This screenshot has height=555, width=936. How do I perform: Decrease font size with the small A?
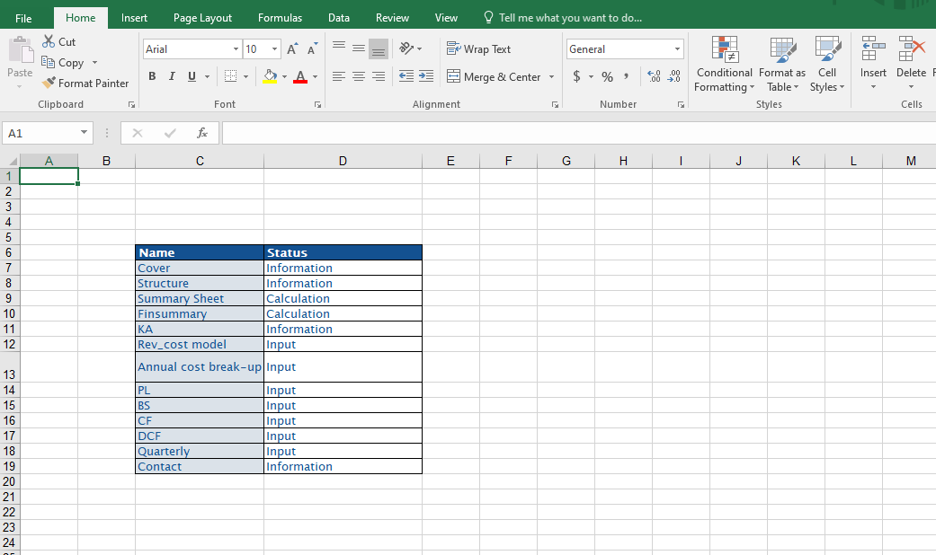[312, 48]
